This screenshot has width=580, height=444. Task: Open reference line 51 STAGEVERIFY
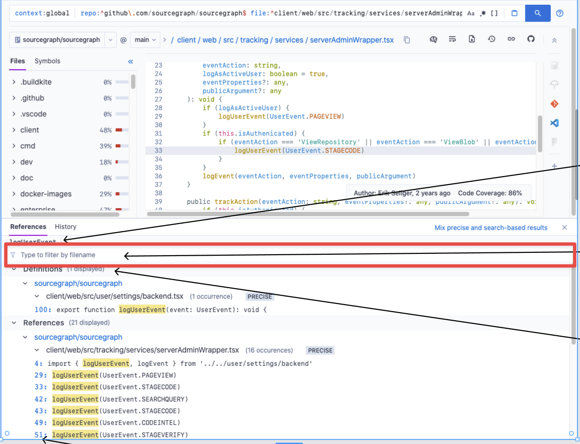(111, 434)
